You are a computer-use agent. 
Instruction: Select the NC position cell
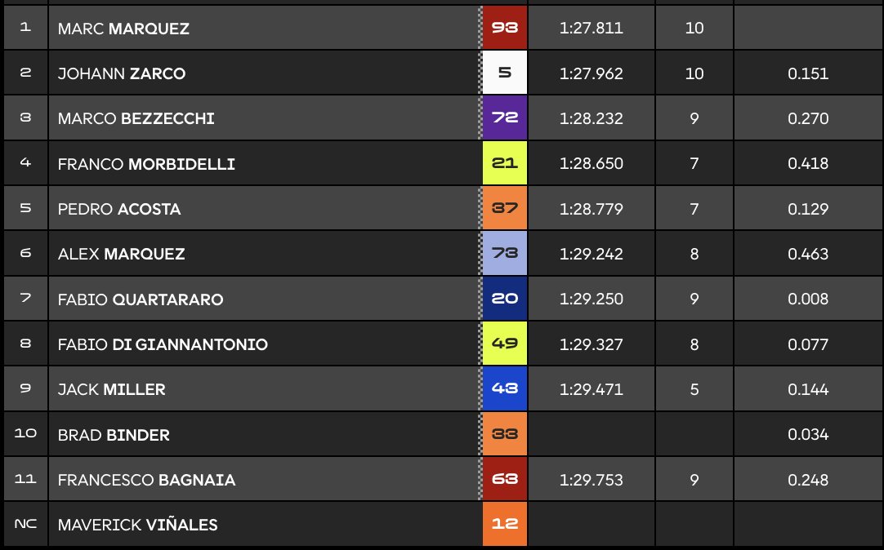click(x=25, y=525)
